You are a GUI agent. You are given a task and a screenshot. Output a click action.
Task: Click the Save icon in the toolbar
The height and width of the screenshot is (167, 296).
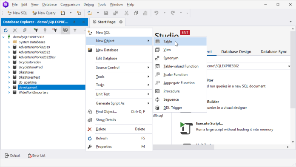pyautogui.click(x=106, y=13)
